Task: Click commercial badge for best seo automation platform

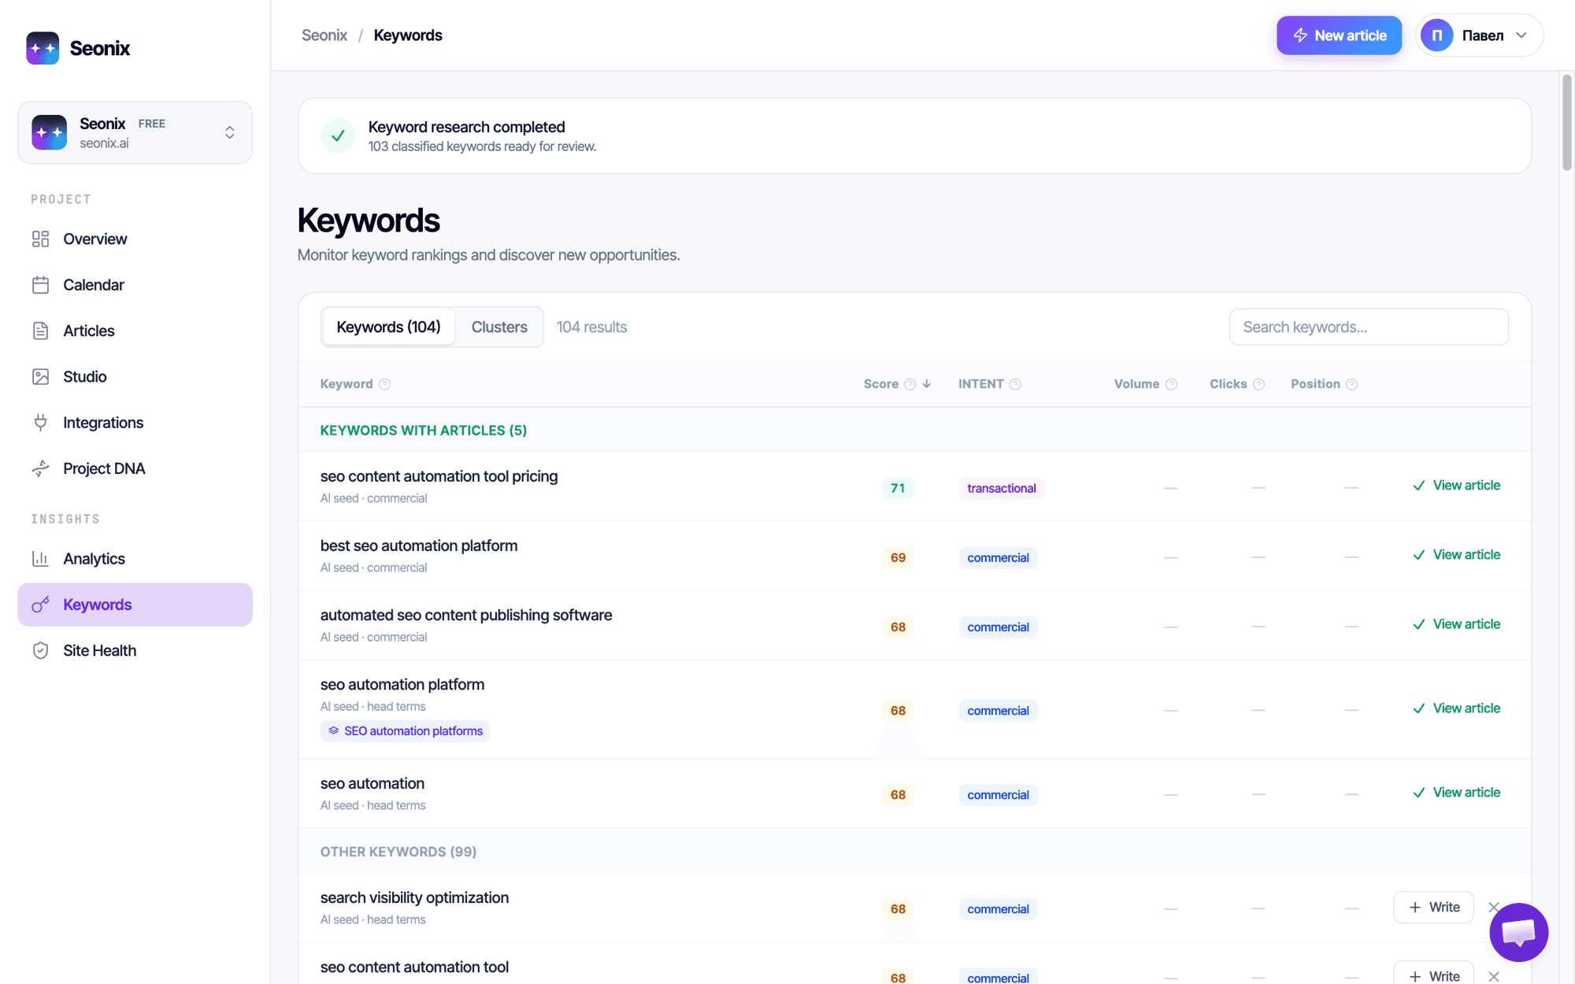Action: coord(998,557)
